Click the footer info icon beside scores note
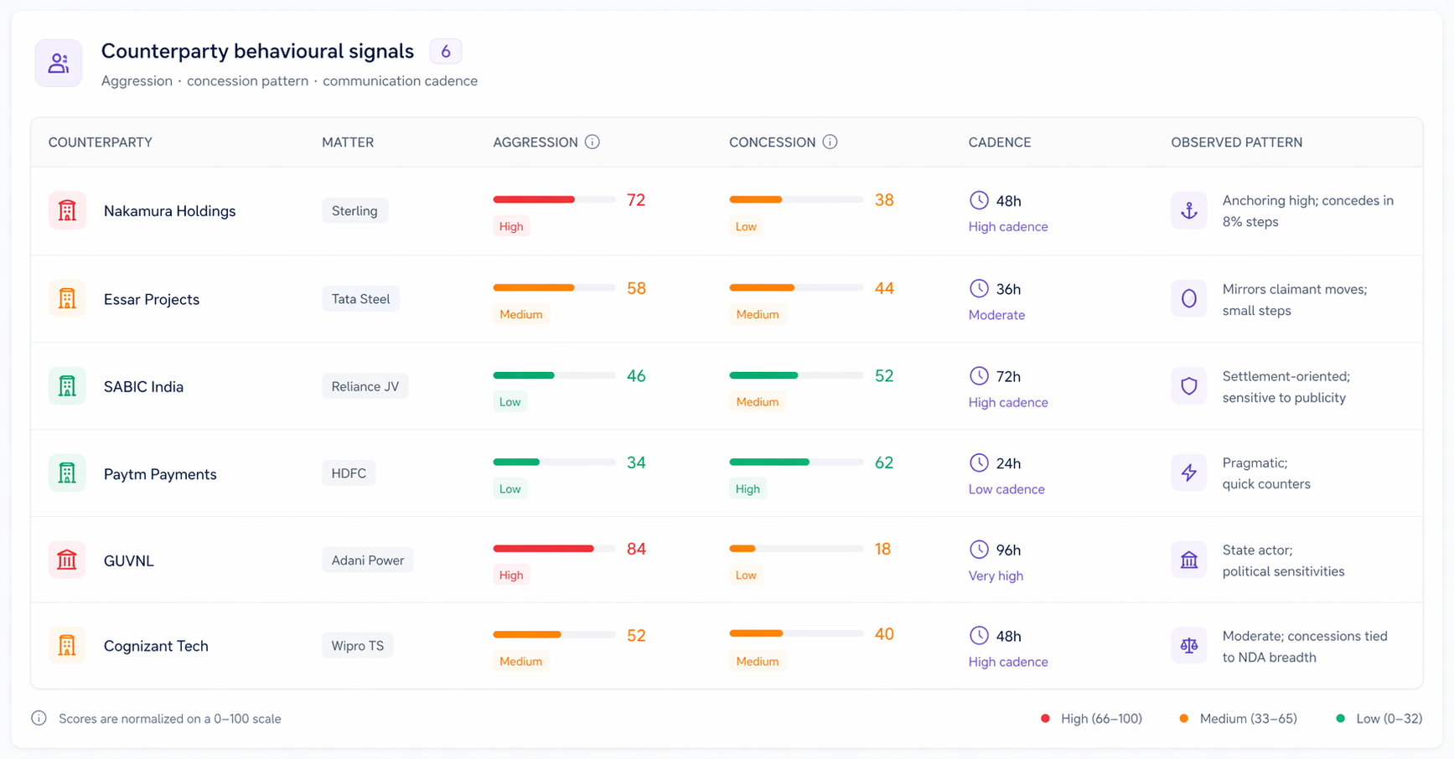This screenshot has width=1454, height=759. [x=39, y=718]
